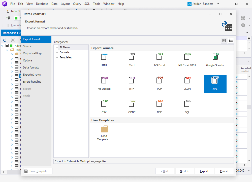Click the Next button
Screen dimensions: 252x182
[x=184, y=171]
